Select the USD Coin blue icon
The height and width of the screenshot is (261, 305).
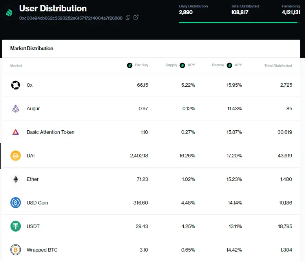pyautogui.click(x=16, y=203)
